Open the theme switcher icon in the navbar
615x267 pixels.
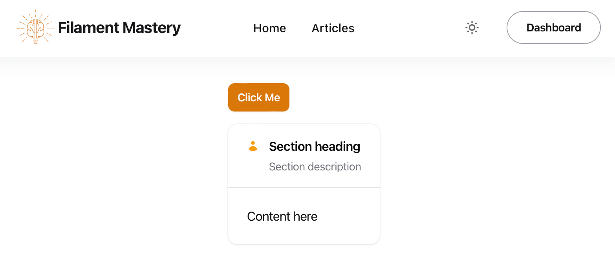point(472,27)
